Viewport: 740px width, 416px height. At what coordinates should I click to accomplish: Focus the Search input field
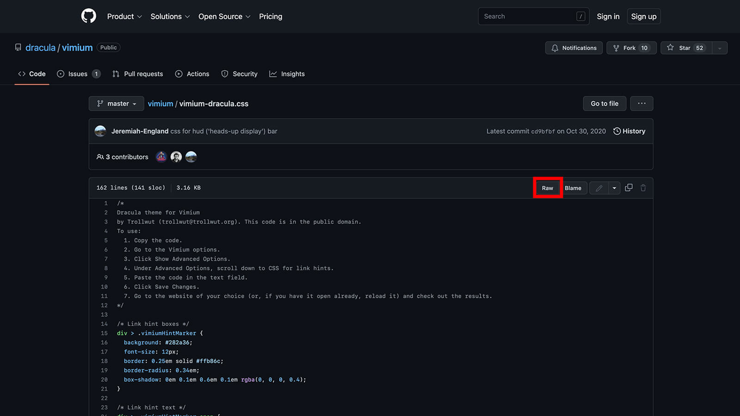pos(533,16)
